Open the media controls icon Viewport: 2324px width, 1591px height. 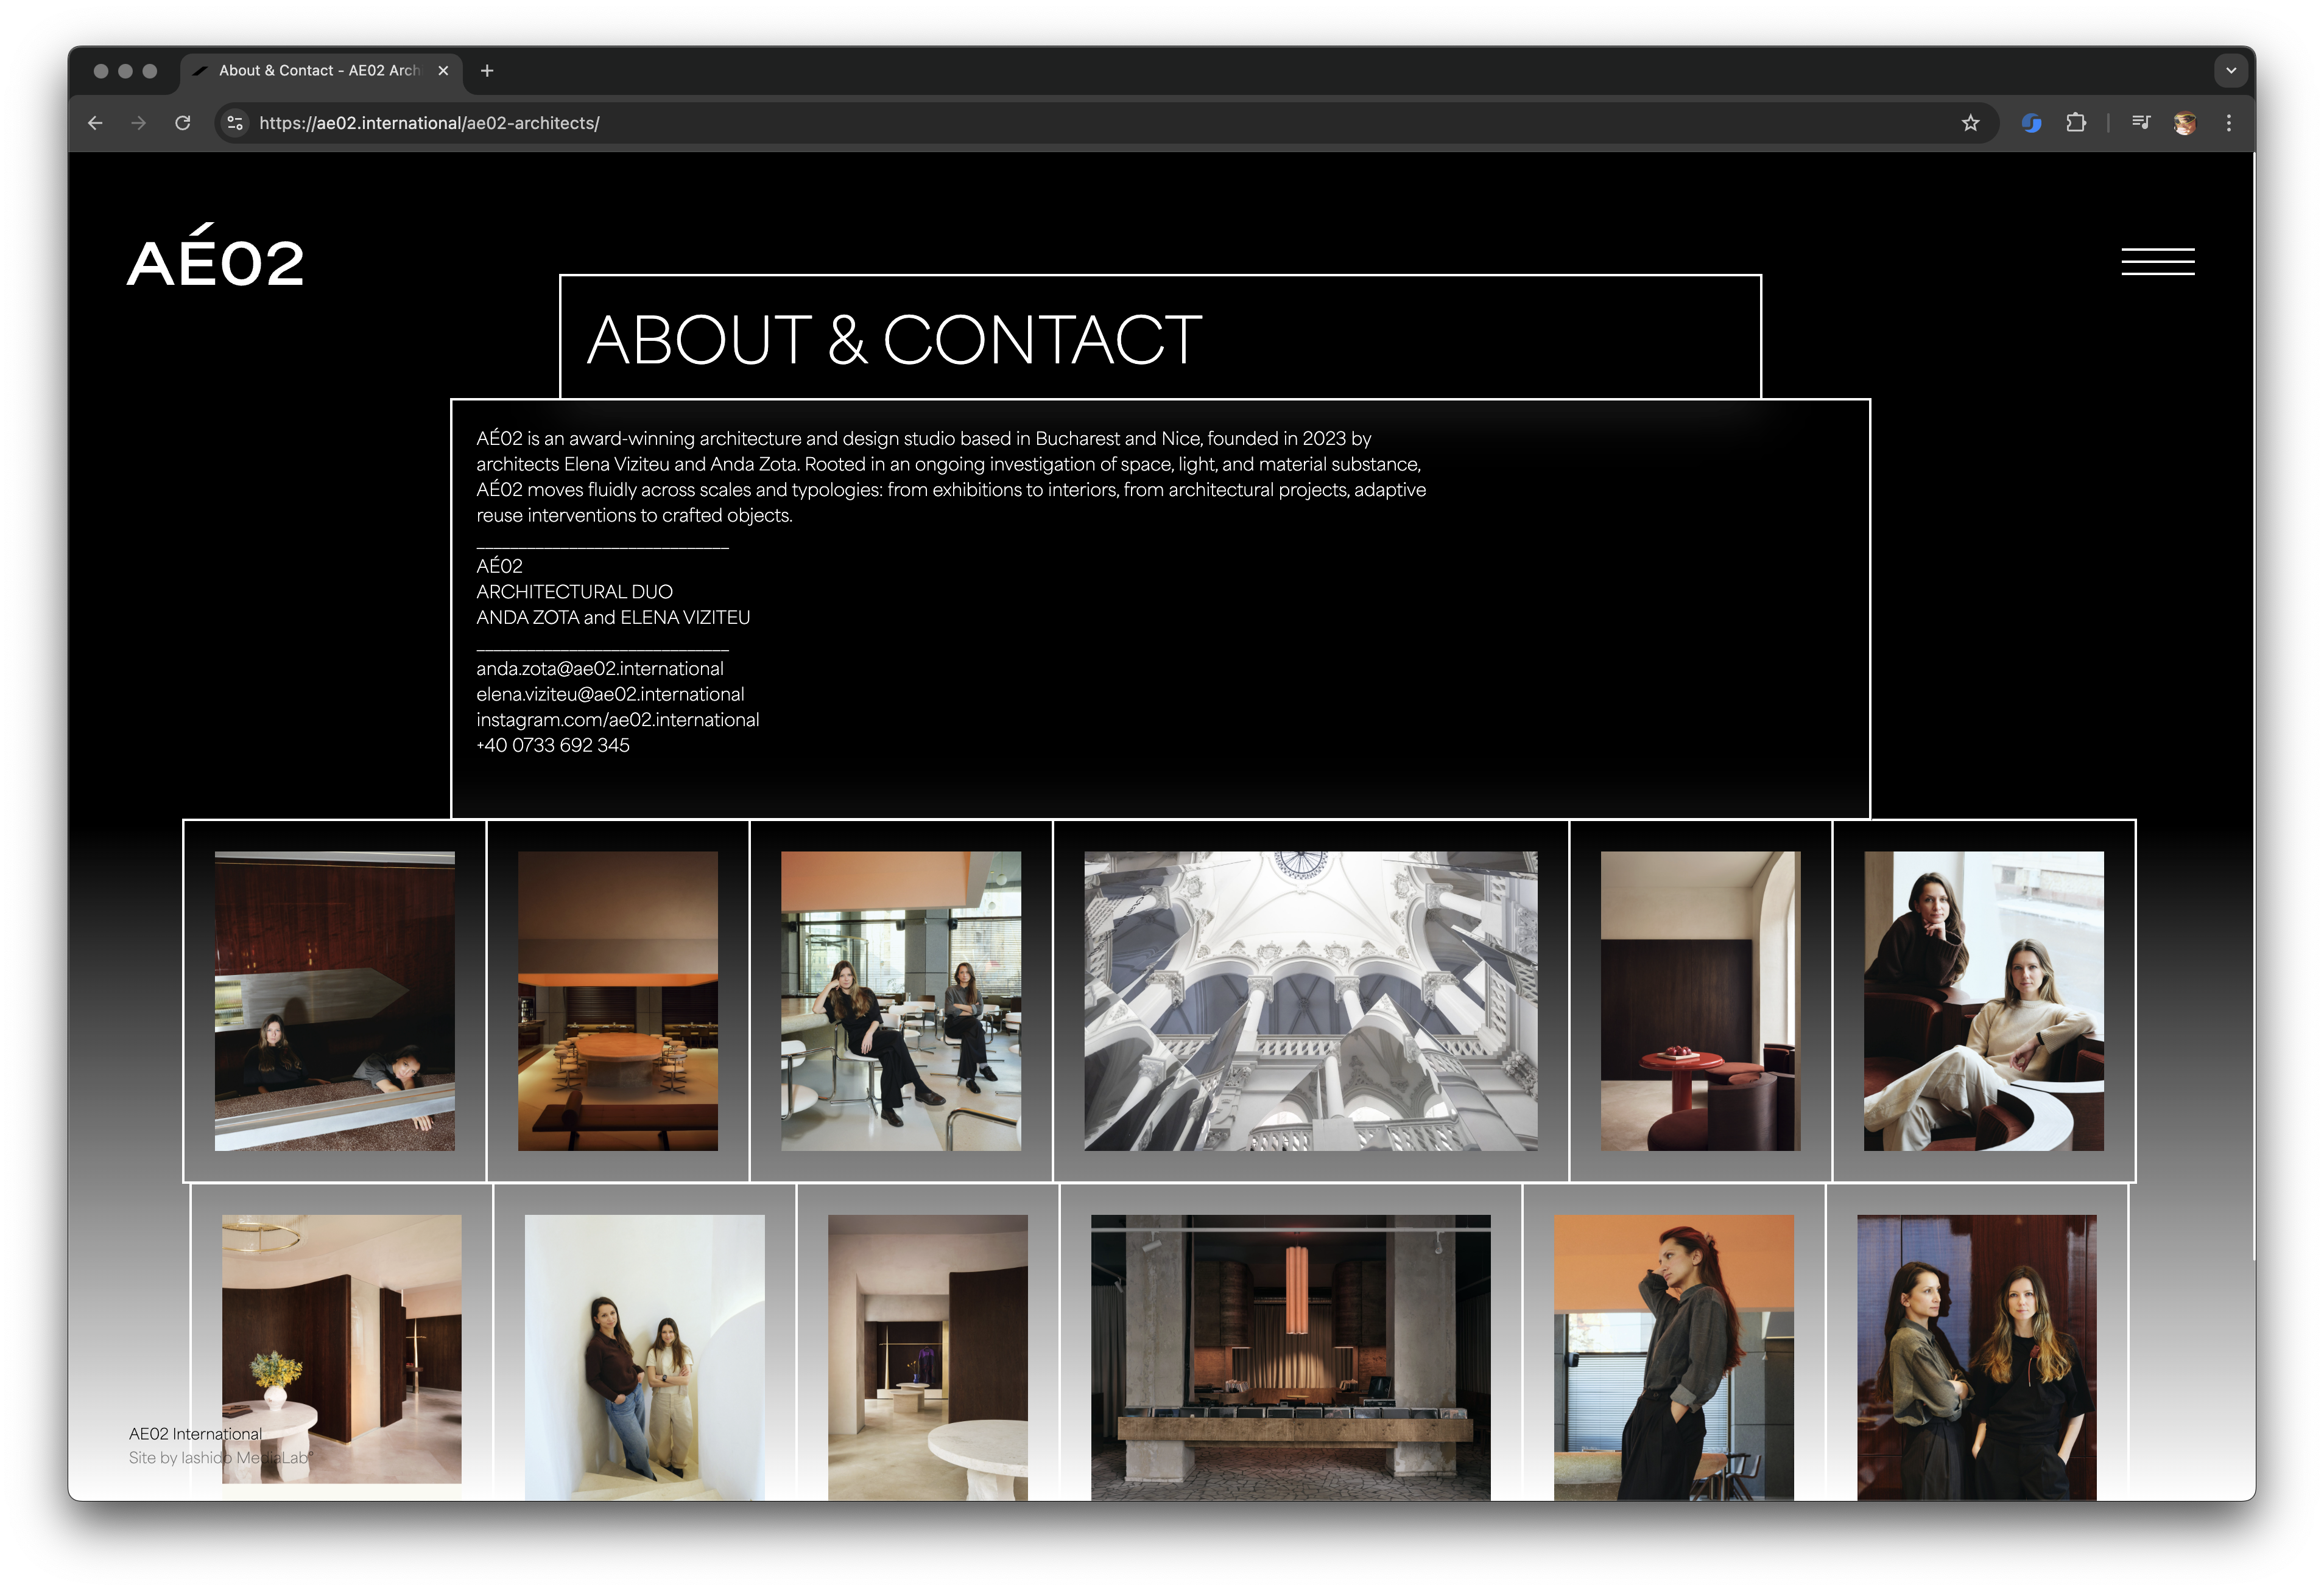pos(2140,123)
